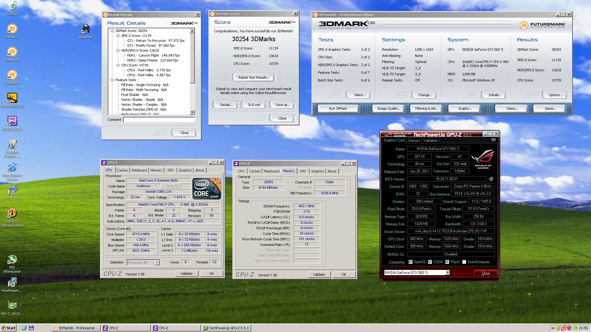Click the Comment text input field

click(159, 120)
